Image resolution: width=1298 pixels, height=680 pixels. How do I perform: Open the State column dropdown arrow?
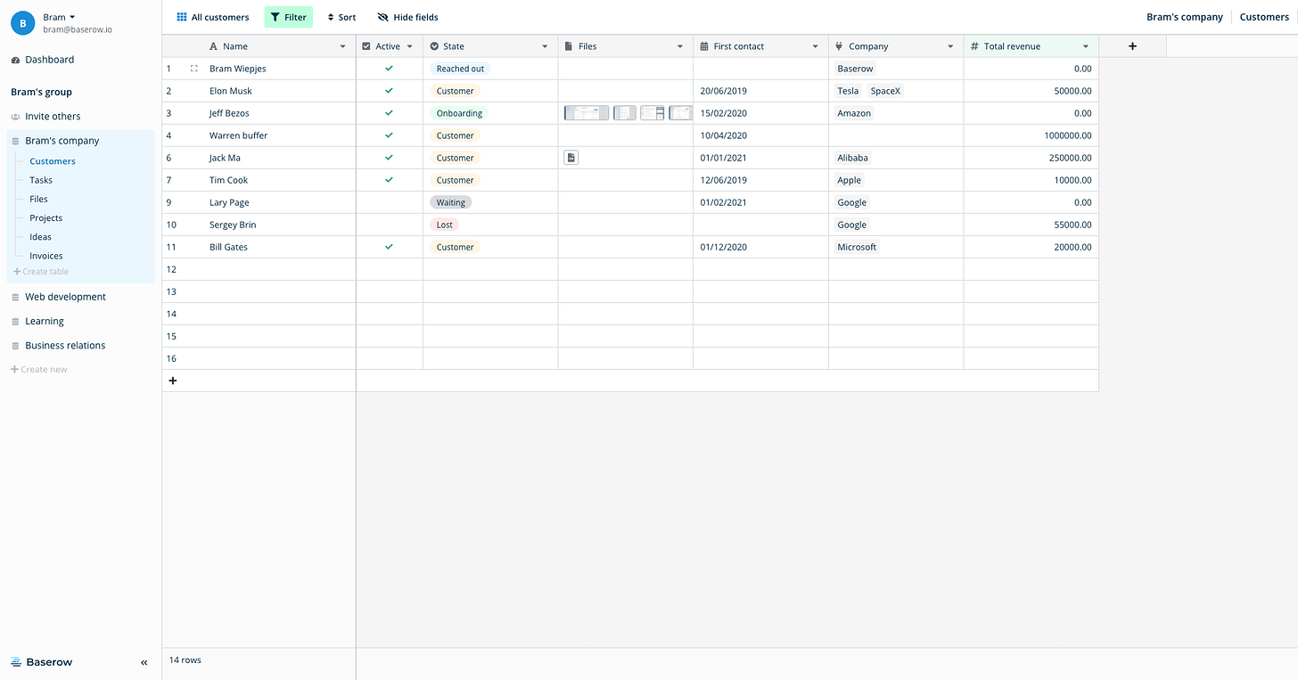pyautogui.click(x=546, y=46)
